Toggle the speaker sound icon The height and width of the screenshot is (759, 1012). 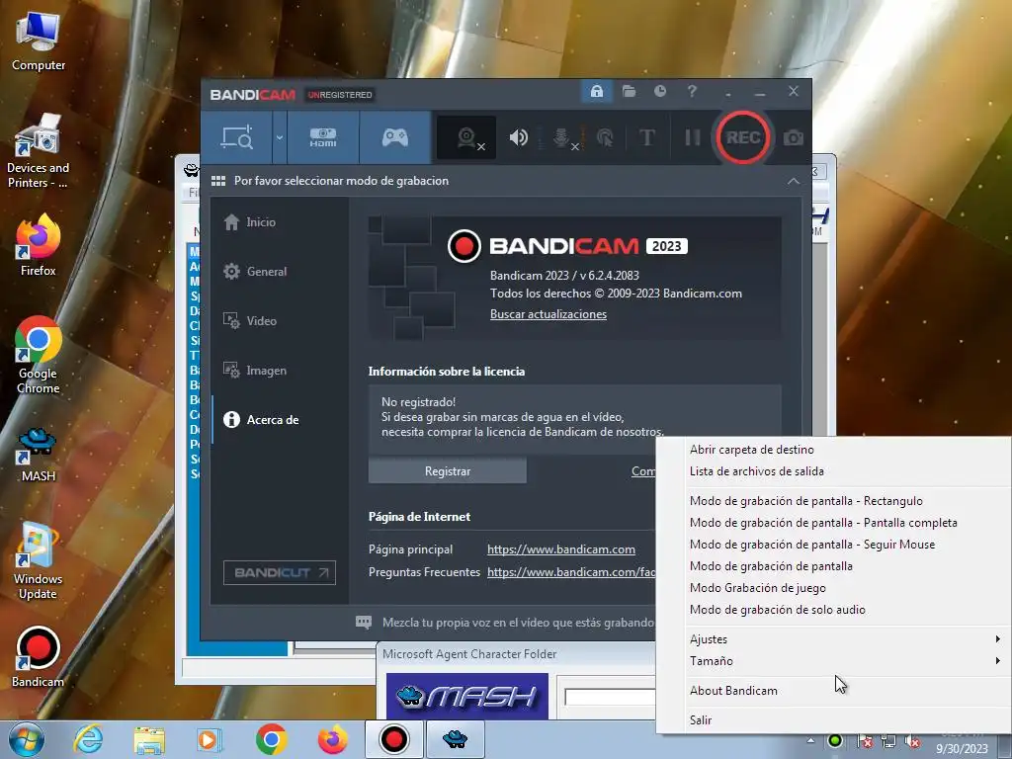point(518,137)
